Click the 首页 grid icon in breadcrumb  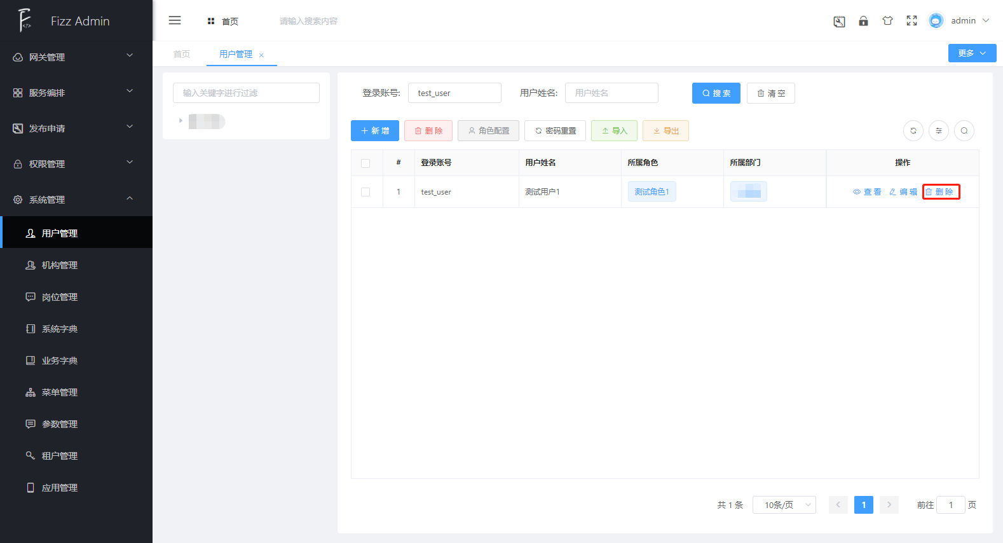[211, 21]
